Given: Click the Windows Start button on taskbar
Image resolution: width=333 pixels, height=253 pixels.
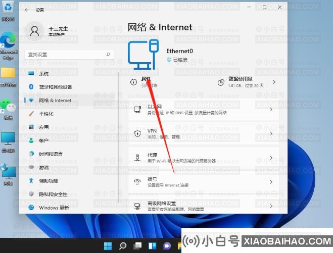Looking at the screenshot, I should point(108,246).
